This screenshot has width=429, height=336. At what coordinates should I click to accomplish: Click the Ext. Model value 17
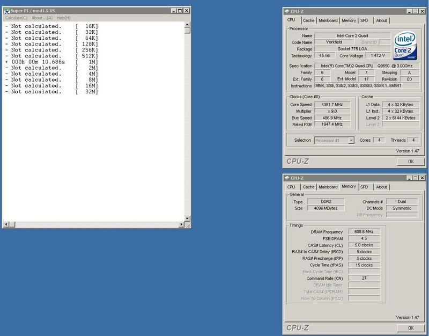coord(366,79)
